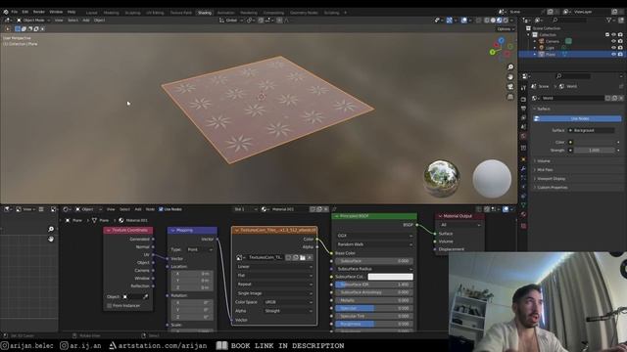The width and height of the screenshot is (627, 352).
Task: Click the viewport pan hand icon
Action: pos(510,77)
